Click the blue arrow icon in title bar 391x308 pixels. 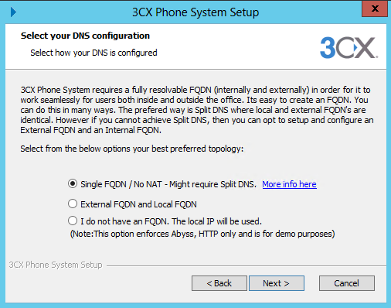pyautogui.click(x=13, y=12)
